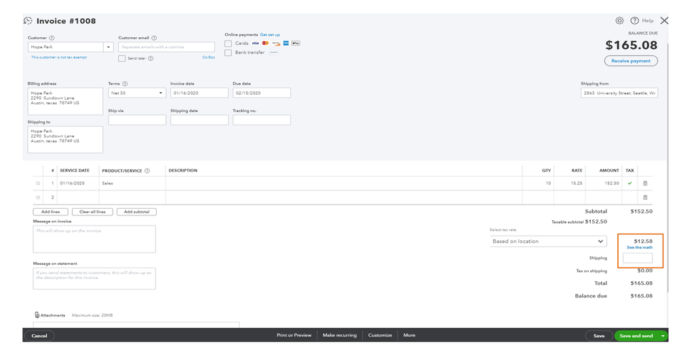
Task: Show the Product/Service column help icon
Action: [147, 171]
